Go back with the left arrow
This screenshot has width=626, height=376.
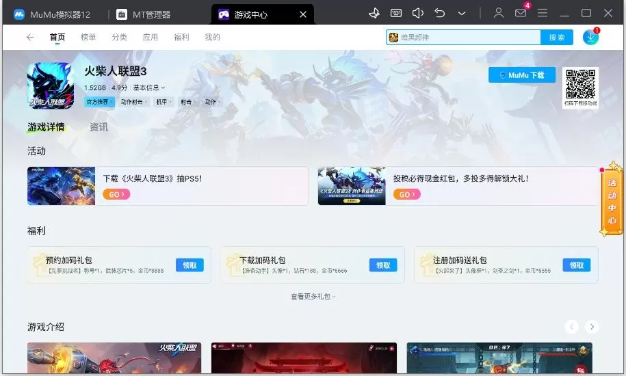point(30,37)
